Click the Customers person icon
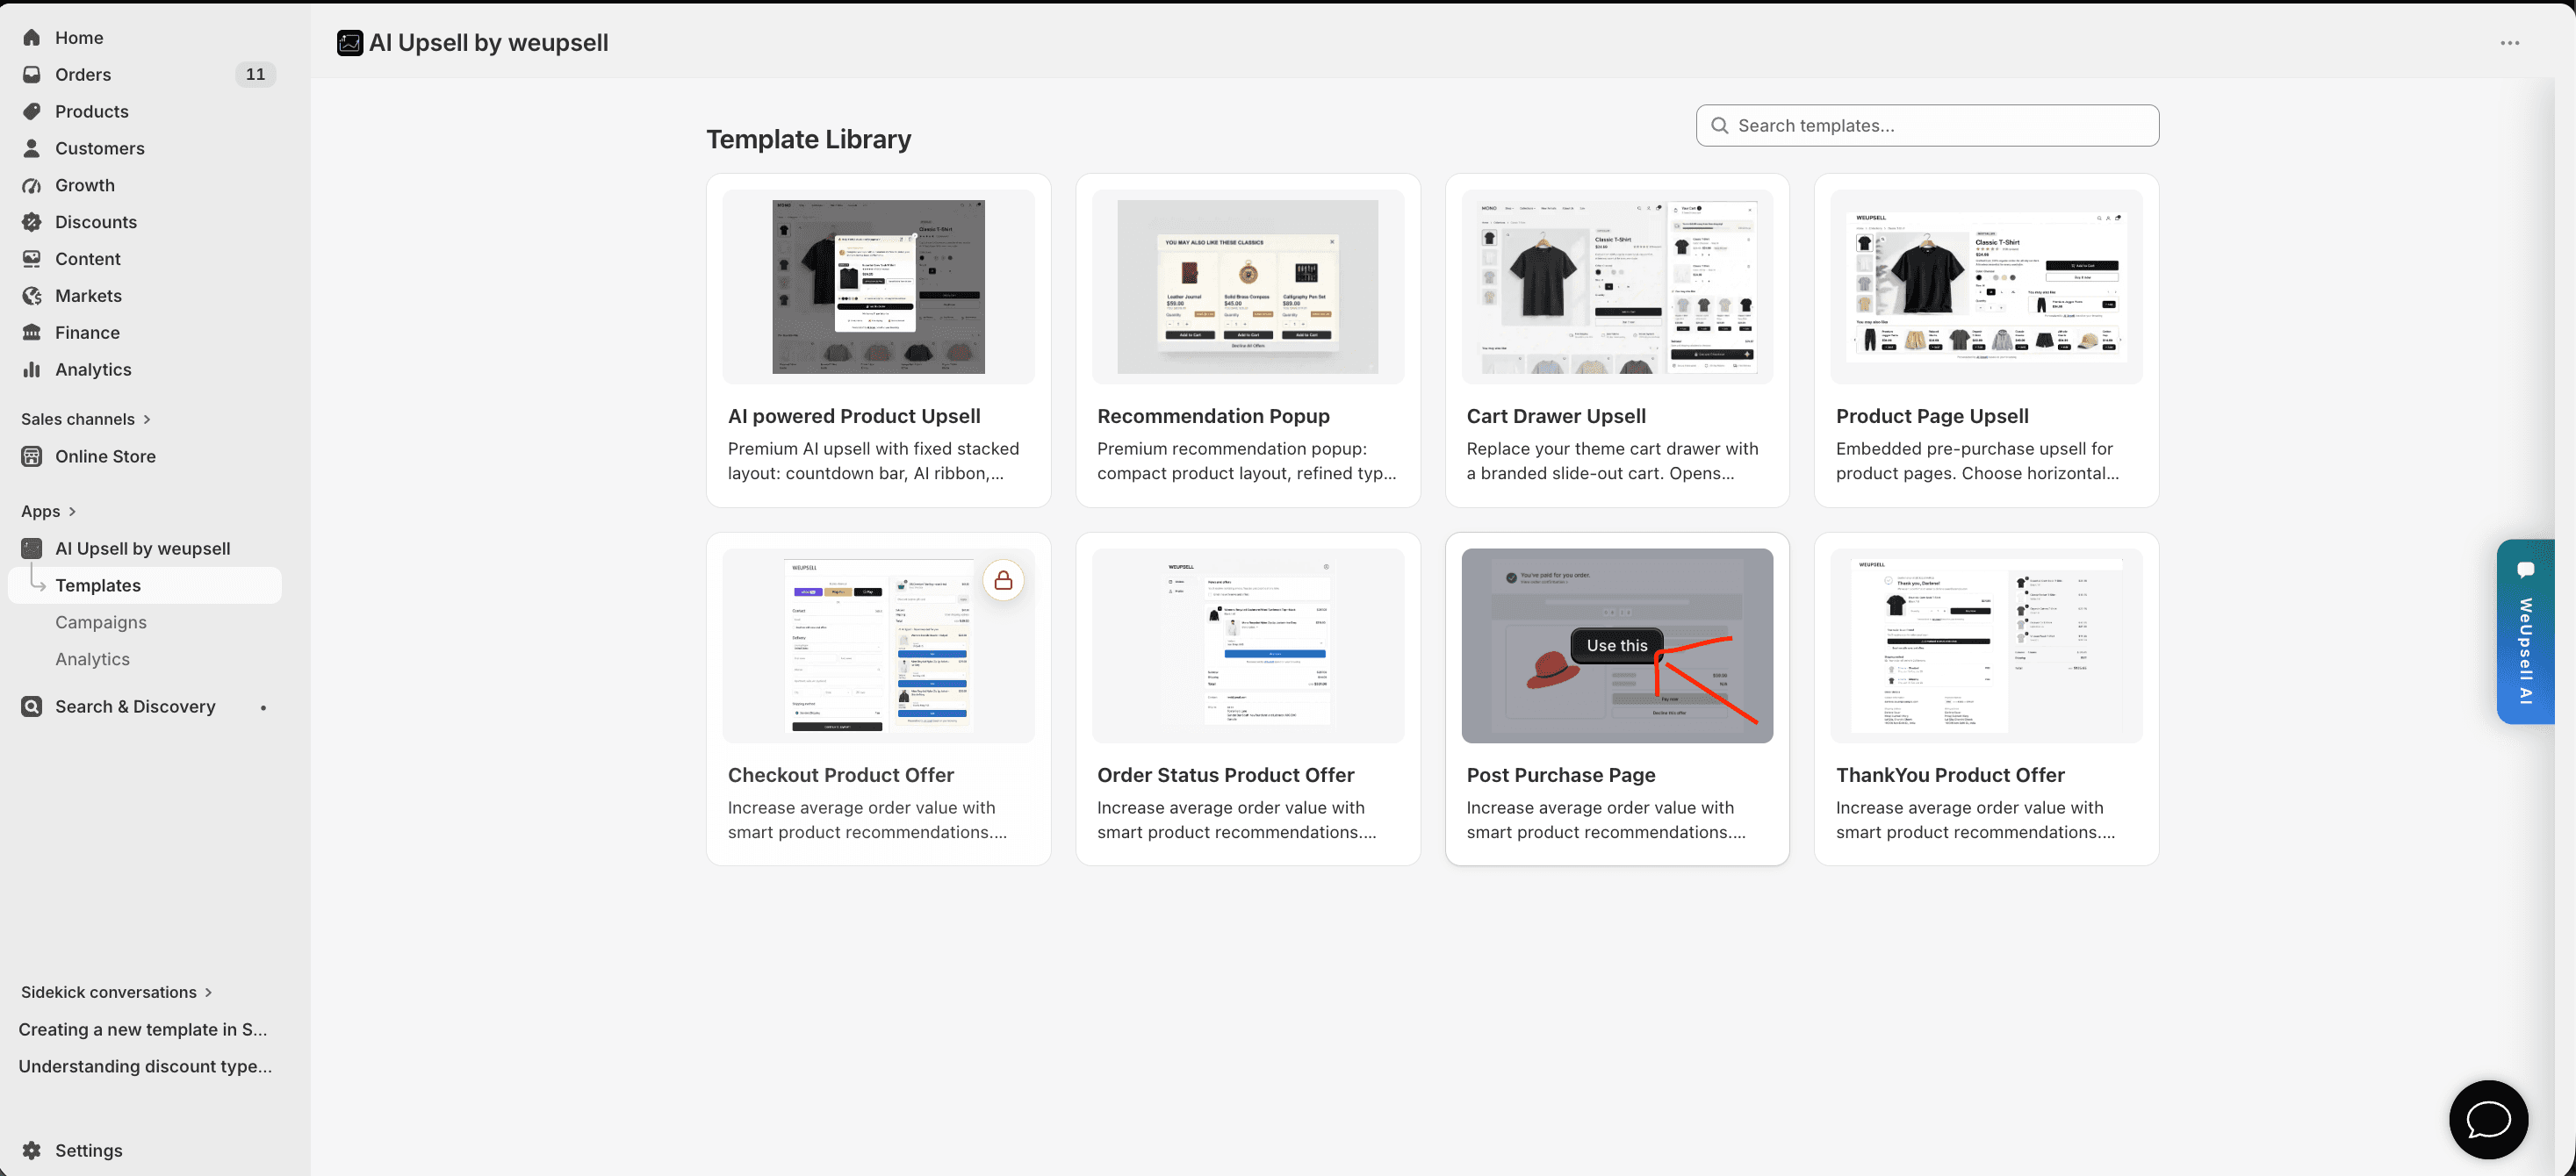This screenshot has width=2576, height=1176. [x=32, y=149]
